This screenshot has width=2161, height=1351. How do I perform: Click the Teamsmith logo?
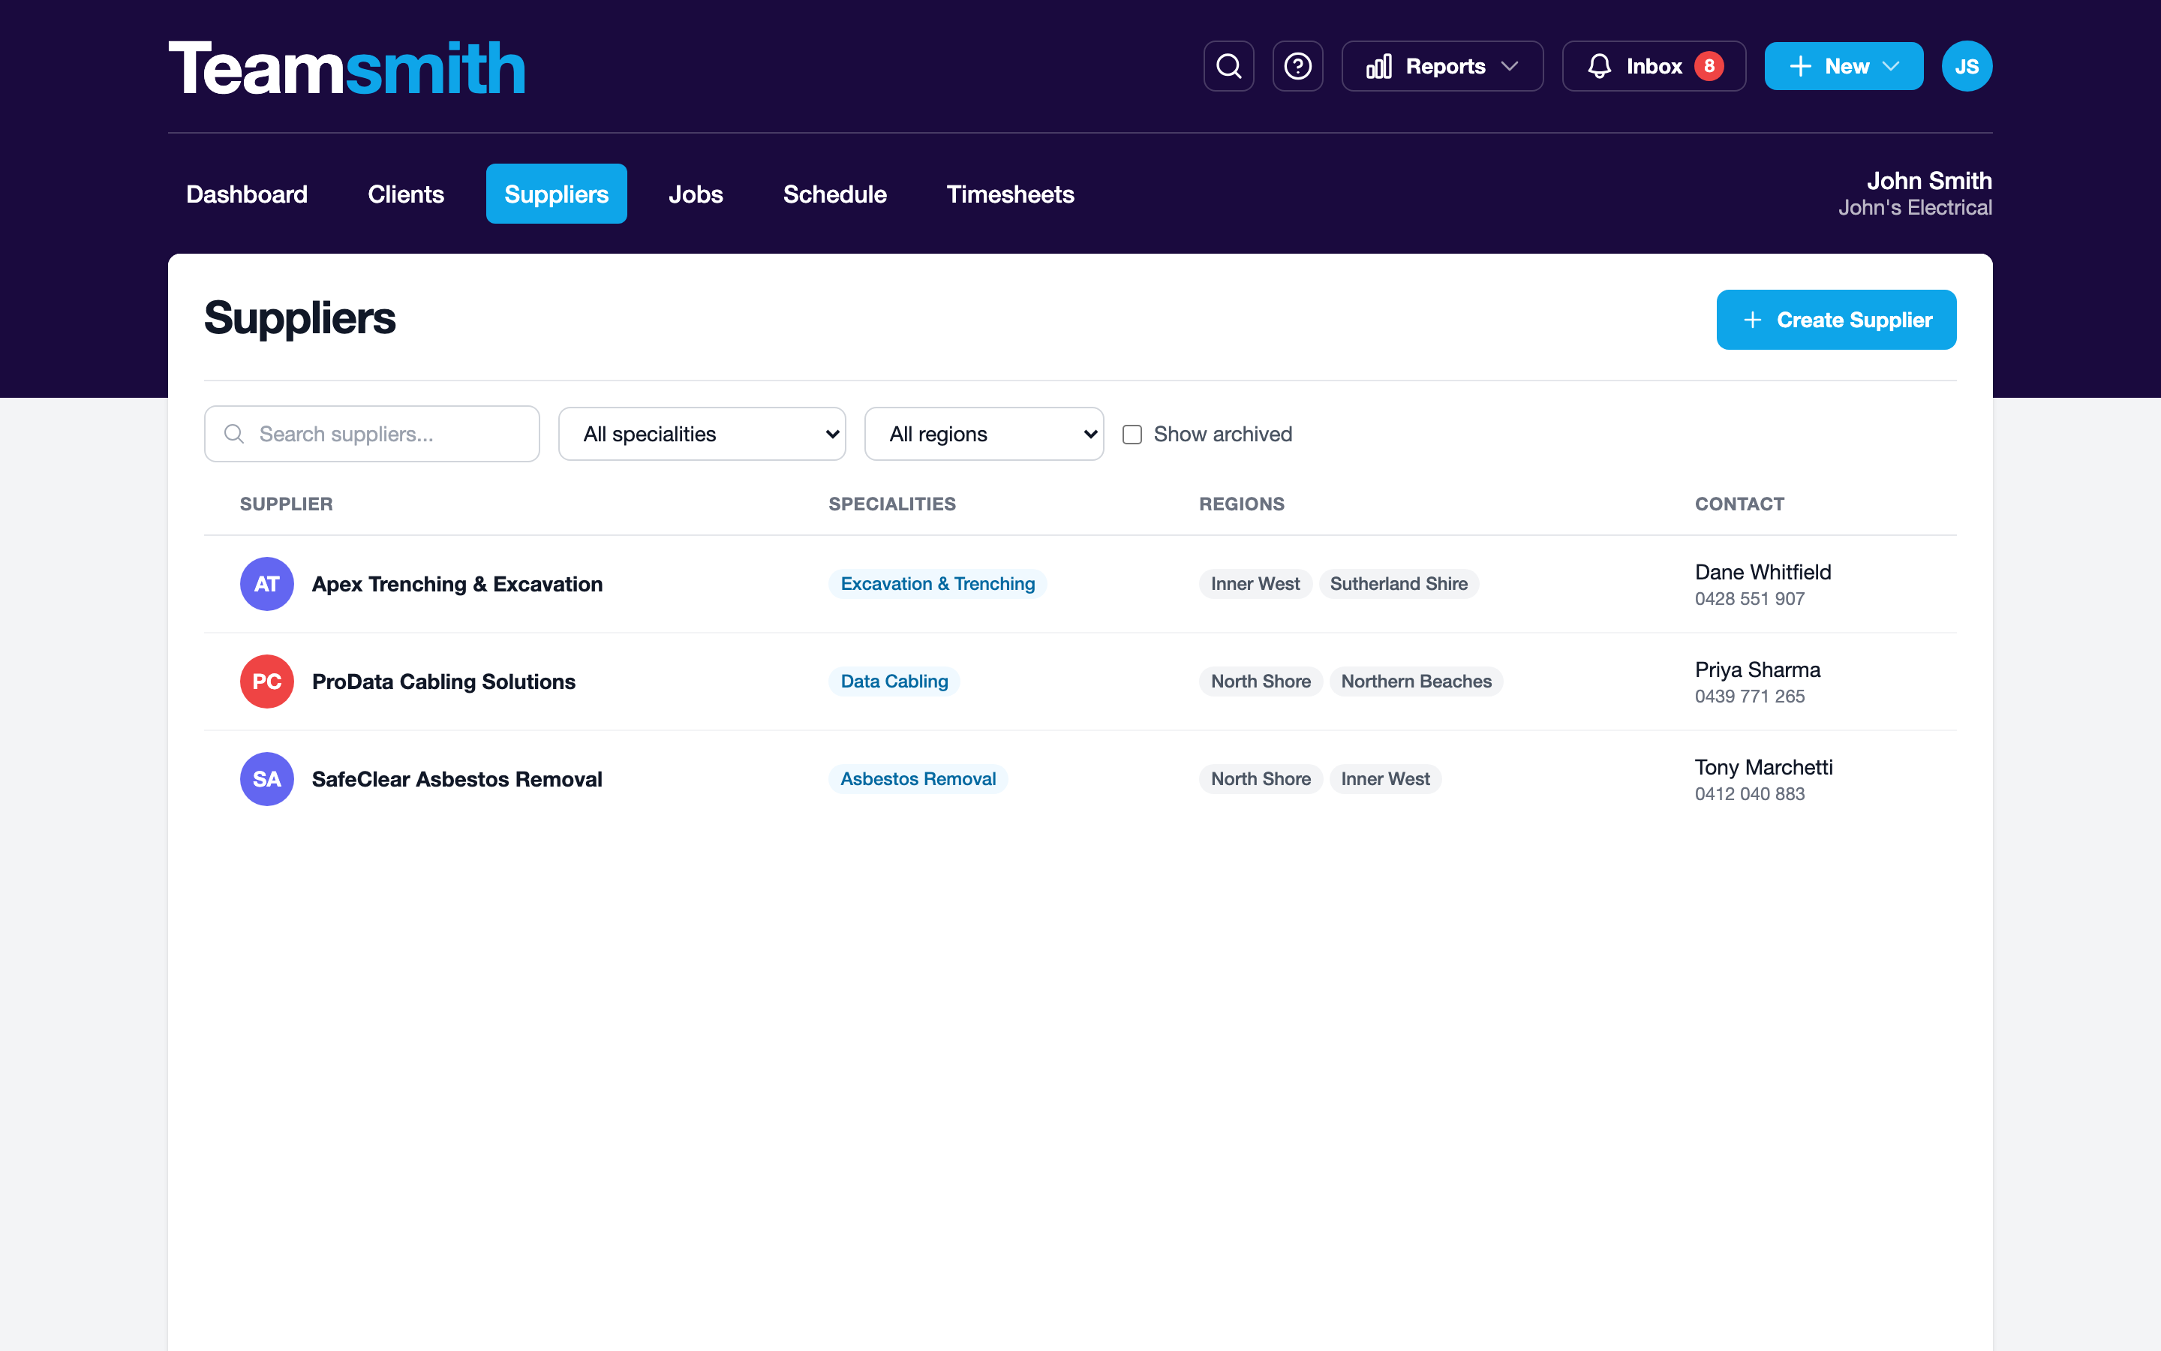point(347,68)
